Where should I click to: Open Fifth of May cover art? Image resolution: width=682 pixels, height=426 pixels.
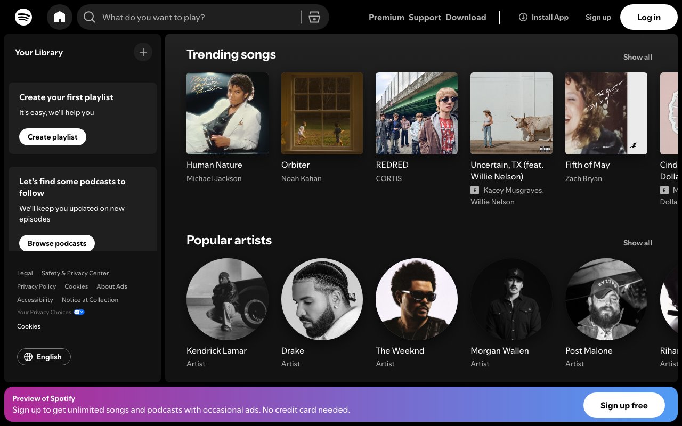(606, 113)
